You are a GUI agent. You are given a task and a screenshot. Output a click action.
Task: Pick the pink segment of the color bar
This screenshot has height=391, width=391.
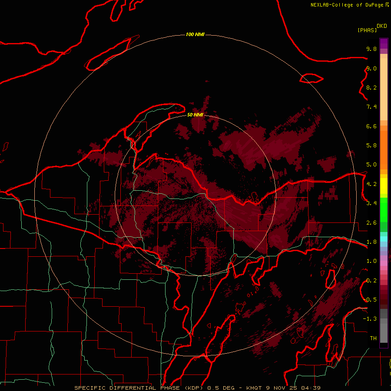point(384,263)
